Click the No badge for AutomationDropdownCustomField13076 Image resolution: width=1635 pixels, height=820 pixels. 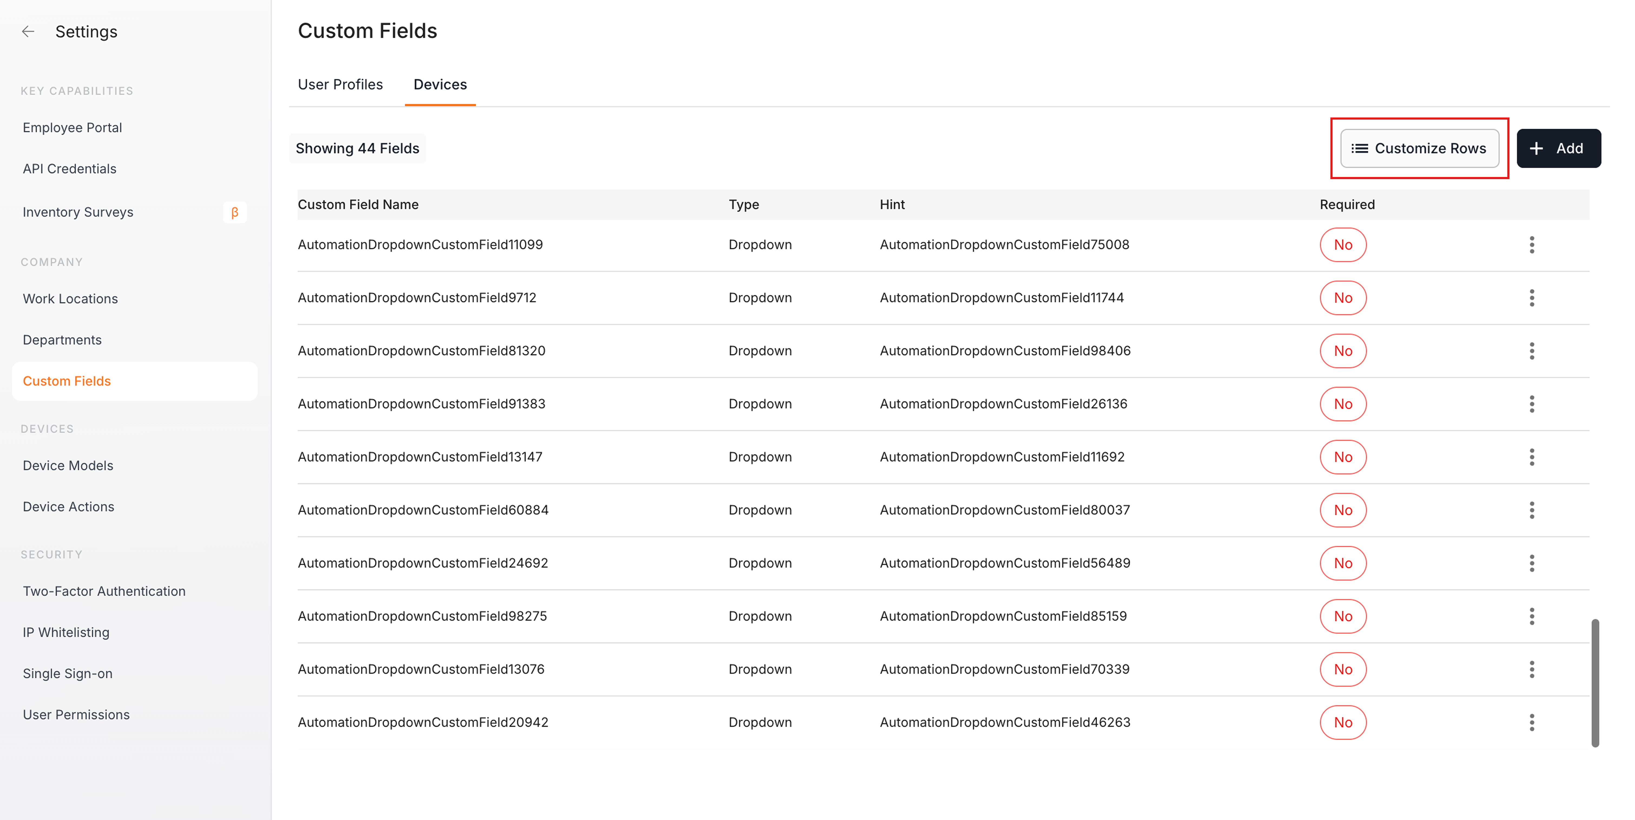coord(1343,670)
